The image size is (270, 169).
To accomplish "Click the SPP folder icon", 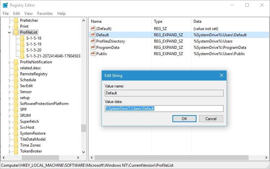I will pyautogui.click(x=16, y=110).
